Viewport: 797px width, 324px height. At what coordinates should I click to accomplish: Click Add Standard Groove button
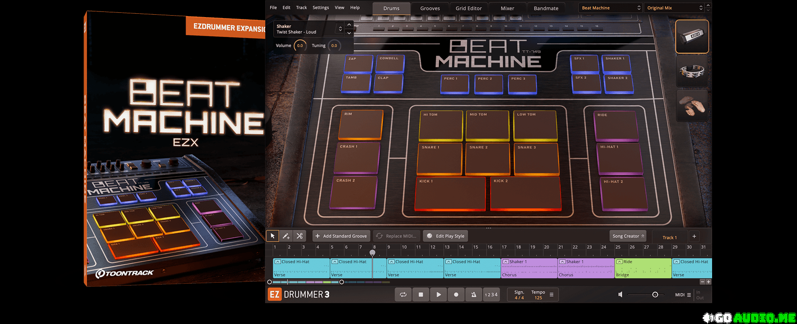coord(341,236)
